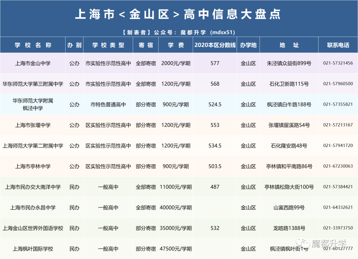Viewport: 358px width, 259px height.
Task: Click the 办别 column header
Action: (75, 45)
